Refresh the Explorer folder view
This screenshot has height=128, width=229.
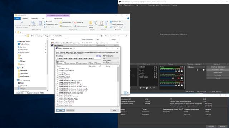click(x=102, y=36)
